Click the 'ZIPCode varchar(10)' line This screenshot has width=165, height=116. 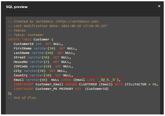point(43,66)
